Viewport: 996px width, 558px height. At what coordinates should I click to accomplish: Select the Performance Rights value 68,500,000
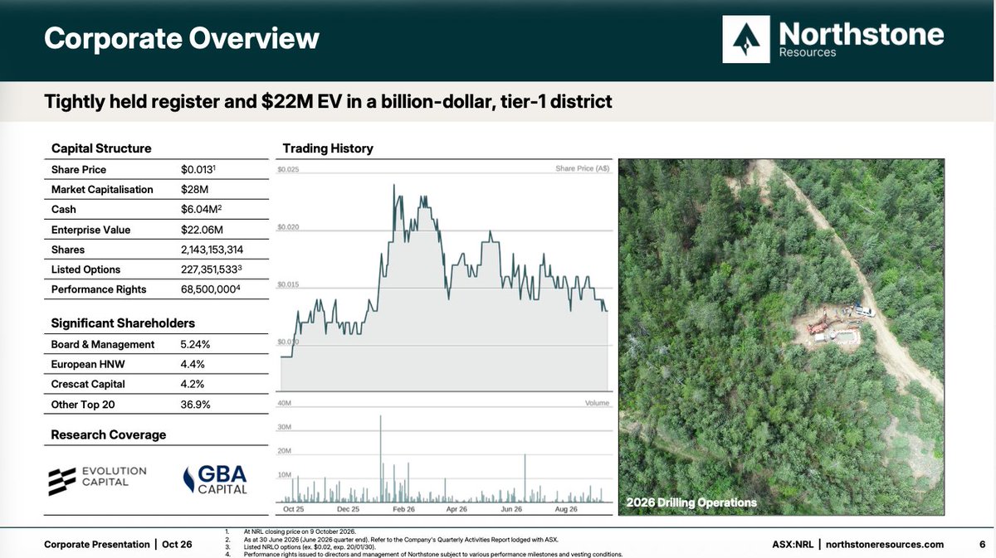click(210, 289)
